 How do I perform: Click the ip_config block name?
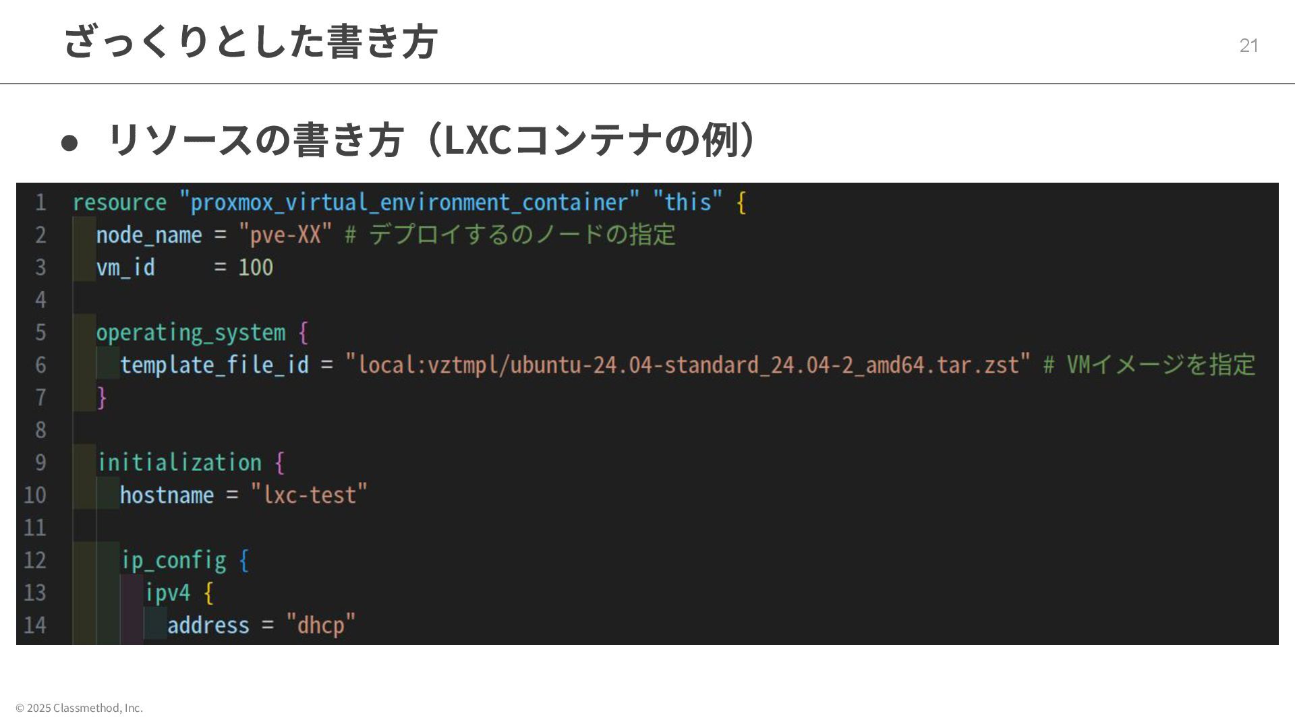point(173,560)
